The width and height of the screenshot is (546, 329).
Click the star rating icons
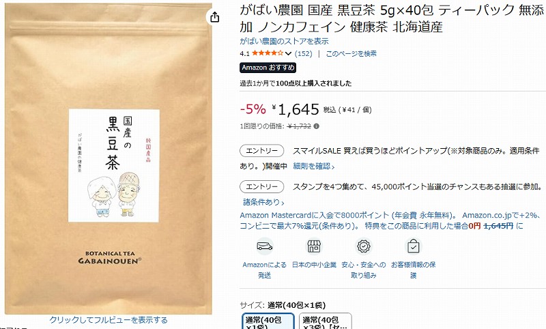coord(268,53)
